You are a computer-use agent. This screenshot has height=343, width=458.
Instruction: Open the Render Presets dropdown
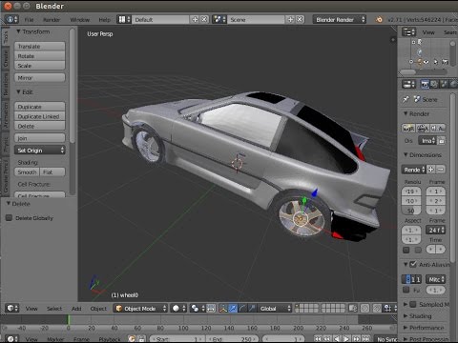[x=413, y=170]
